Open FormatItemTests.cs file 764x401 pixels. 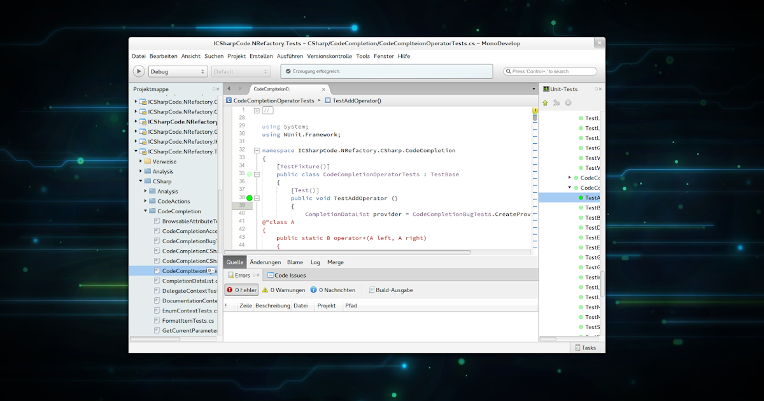coord(183,321)
